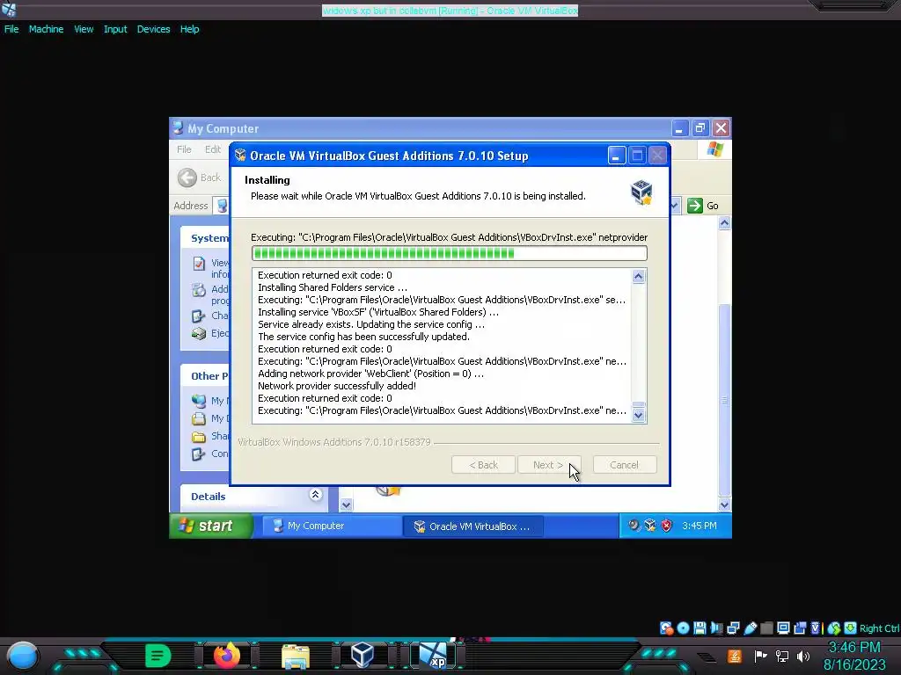Open the Edit menu in My Computer
The width and height of the screenshot is (901, 675).
click(213, 149)
